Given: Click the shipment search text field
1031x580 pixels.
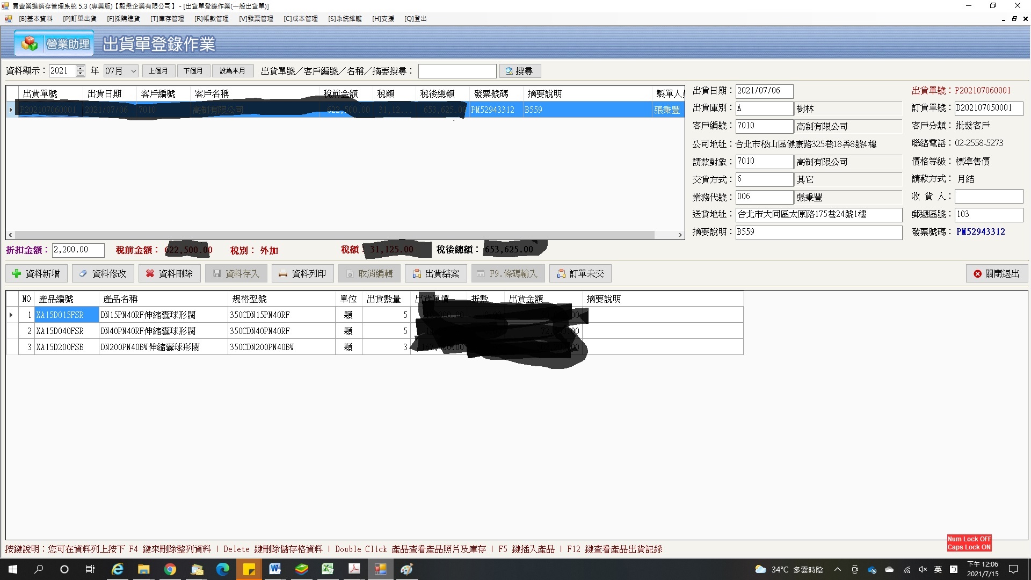Looking at the screenshot, I should pyautogui.click(x=457, y=71).
